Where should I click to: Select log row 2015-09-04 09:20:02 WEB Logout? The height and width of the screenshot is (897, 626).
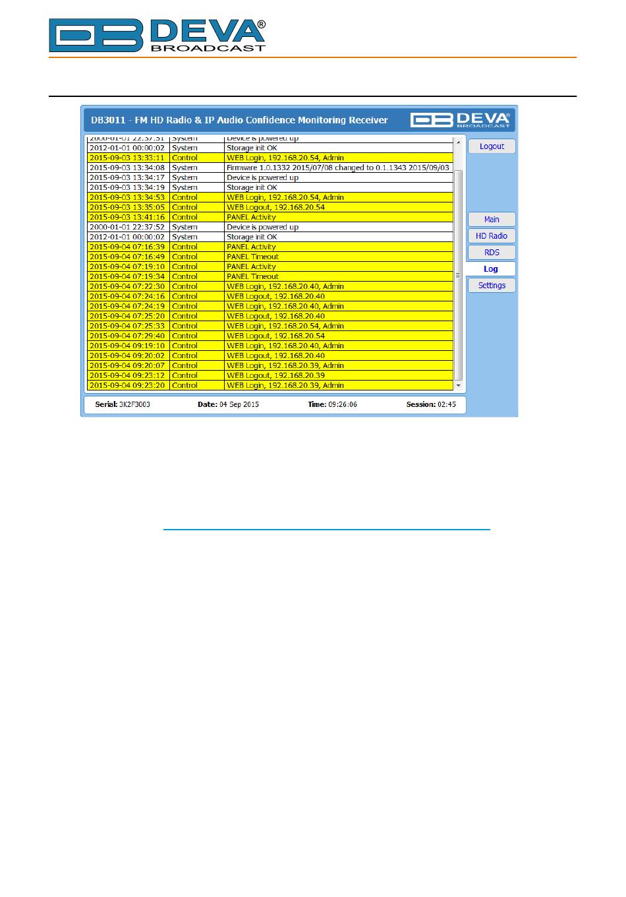(270, 356)
